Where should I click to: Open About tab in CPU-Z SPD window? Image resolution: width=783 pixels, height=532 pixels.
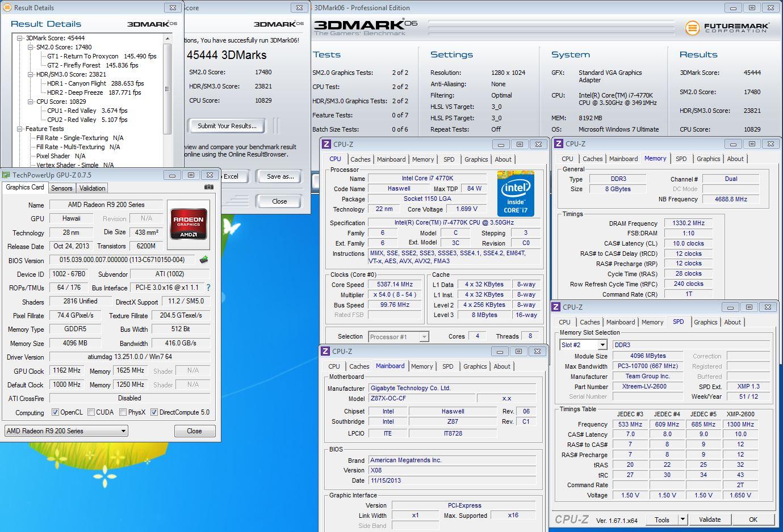(x=732, y=322)
